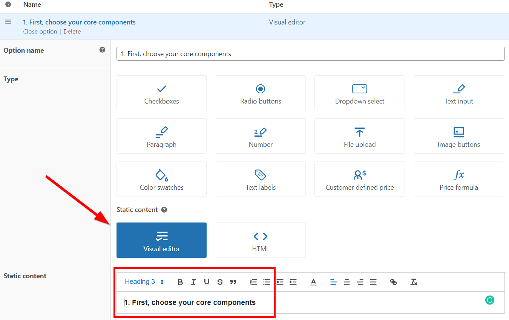
Task: Click the strikethrough icon
Action: click(x=220, y=282)
